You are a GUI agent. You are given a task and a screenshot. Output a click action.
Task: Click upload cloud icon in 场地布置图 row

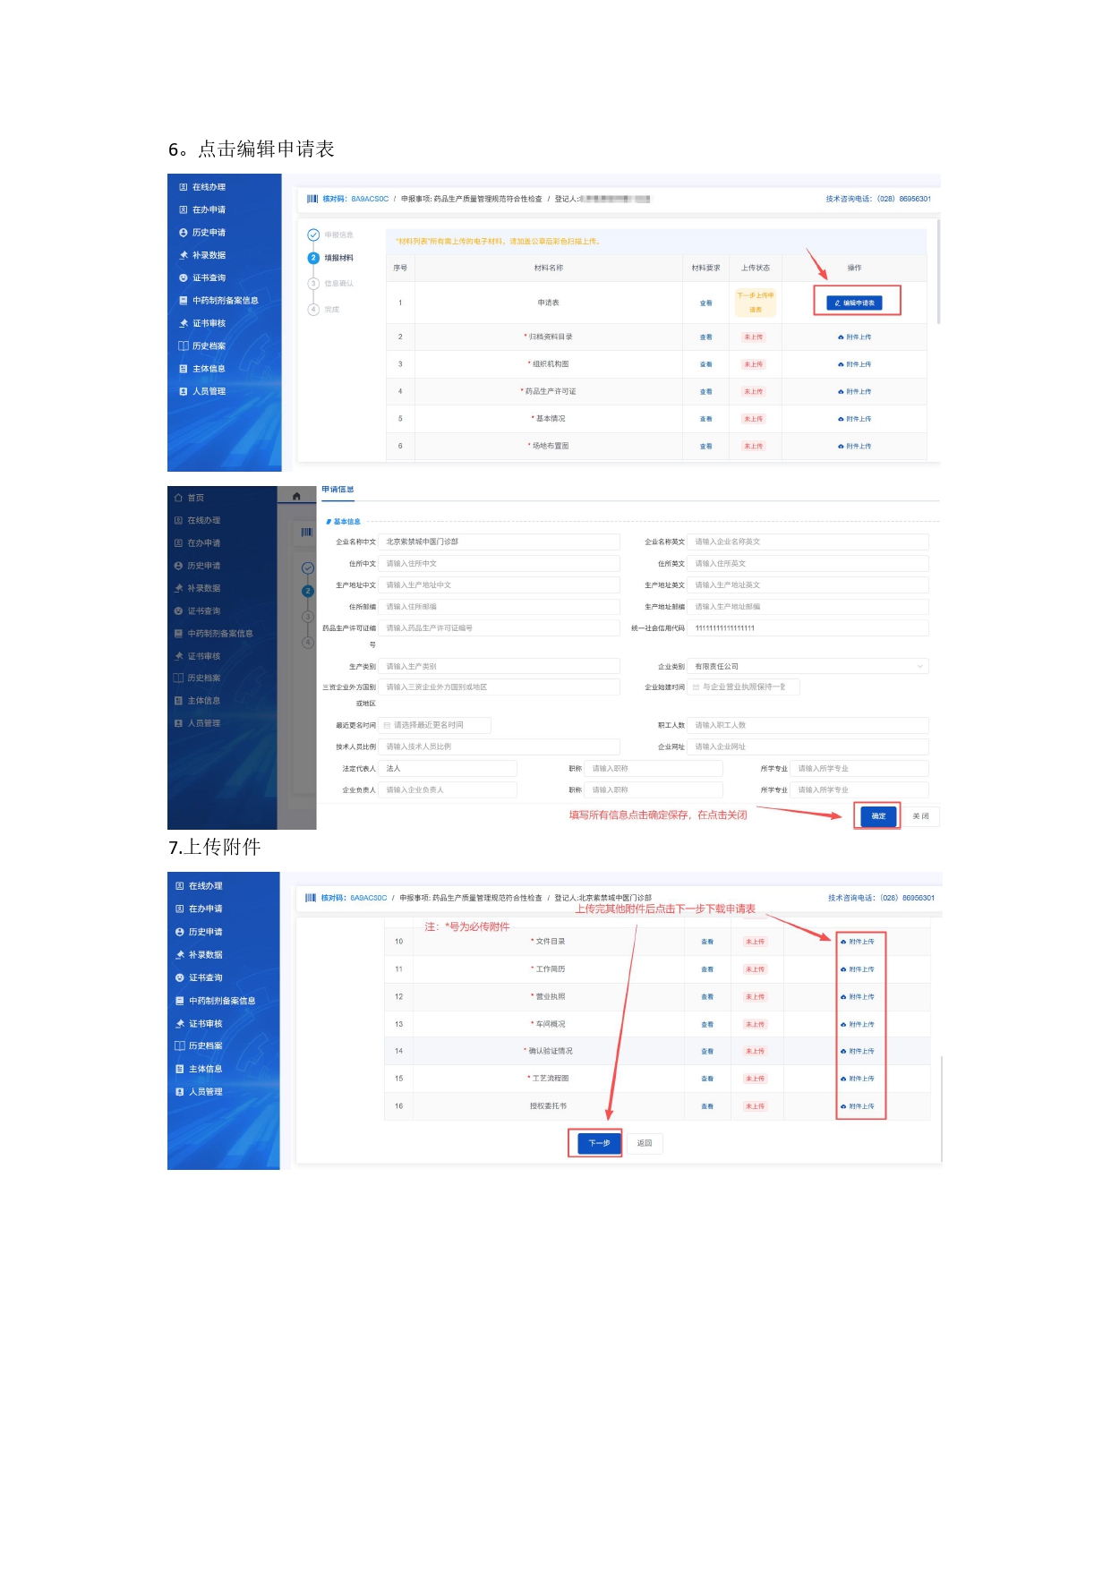tap(841, 446)
